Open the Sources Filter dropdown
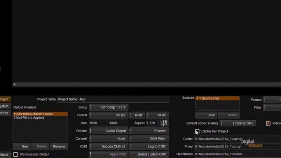 click(x=272, y=108)
